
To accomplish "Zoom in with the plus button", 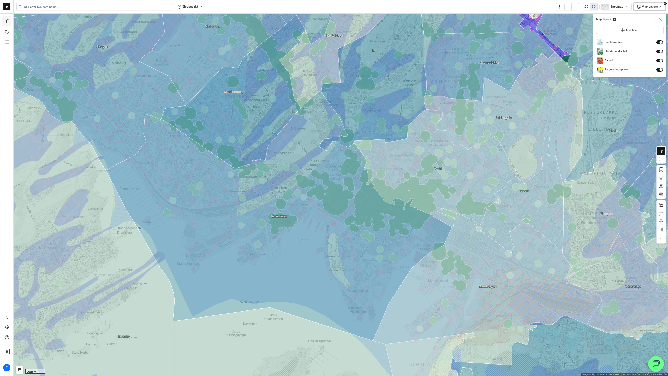I will tap(575, 7).
